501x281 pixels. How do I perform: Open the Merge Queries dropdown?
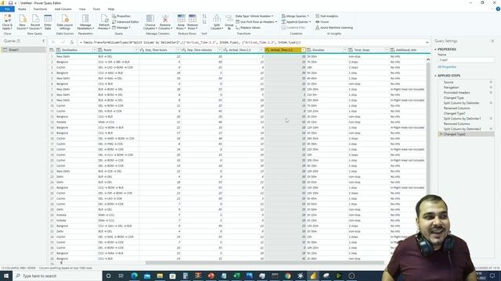295,16
